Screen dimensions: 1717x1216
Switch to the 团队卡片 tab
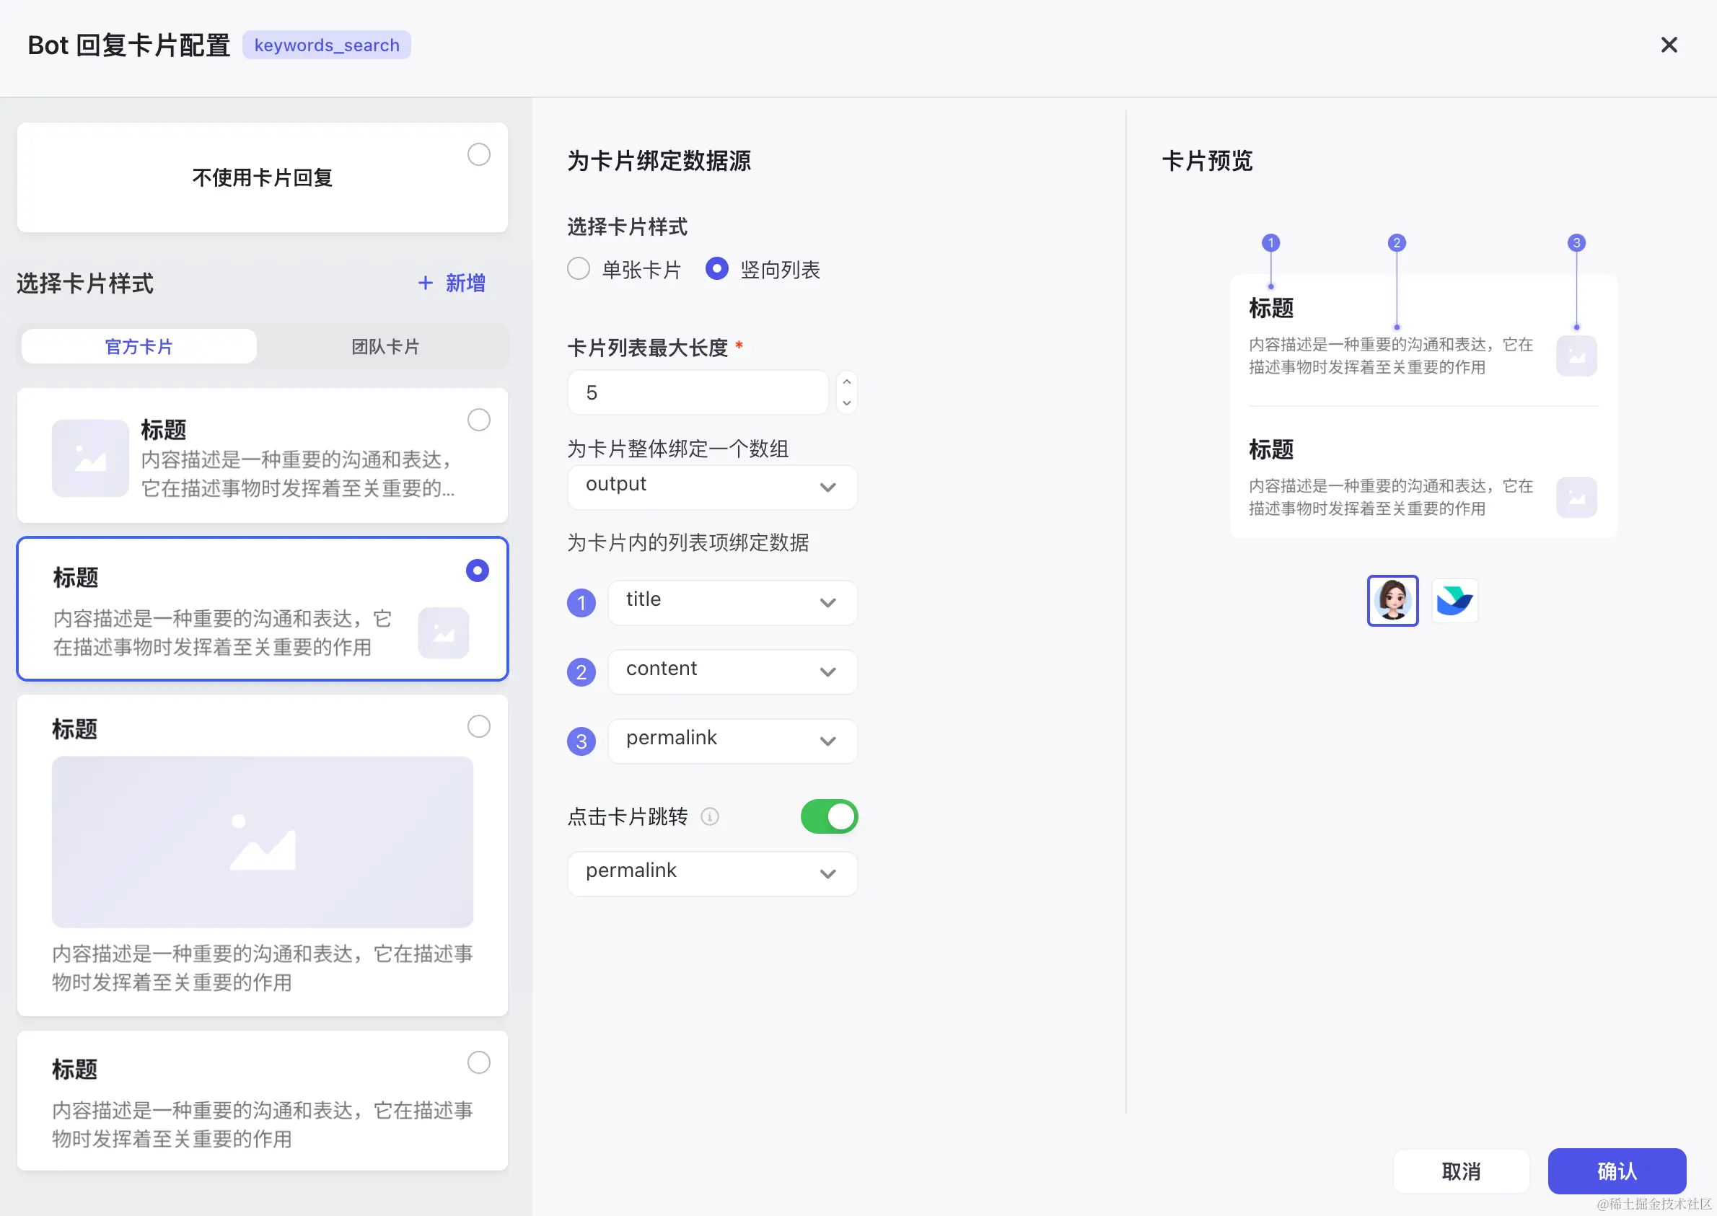click(385, 347)
